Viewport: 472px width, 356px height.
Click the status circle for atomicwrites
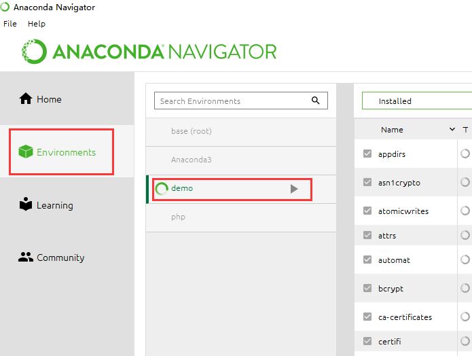[x=465, y=211]
